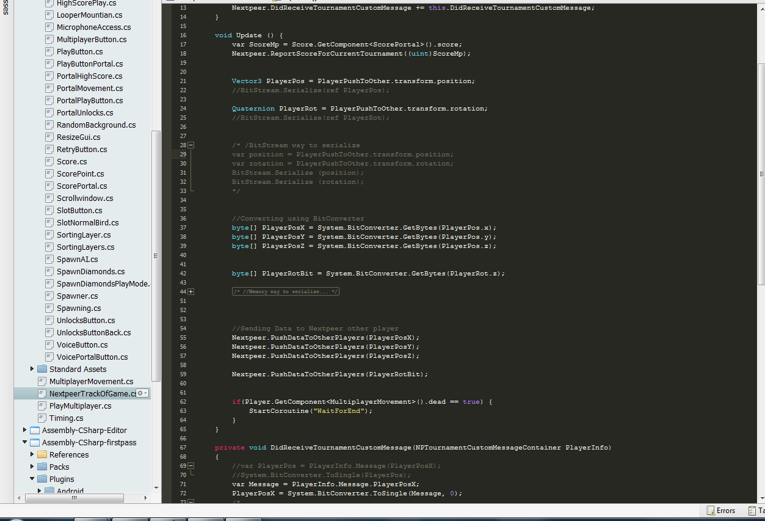Click the folded "Memory way to serialize" comment box

pos(286,292)
